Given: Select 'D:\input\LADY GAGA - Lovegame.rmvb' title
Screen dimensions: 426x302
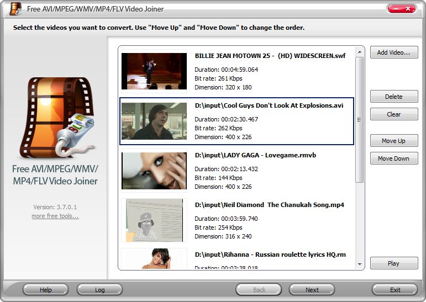Looking at the screenshot, I should 255,155.
